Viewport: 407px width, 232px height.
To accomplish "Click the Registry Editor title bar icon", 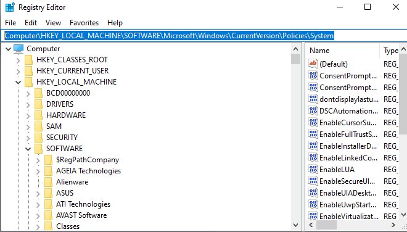I will [10, 7].
